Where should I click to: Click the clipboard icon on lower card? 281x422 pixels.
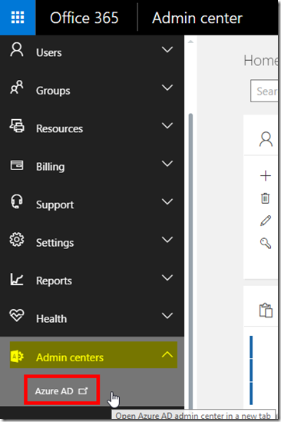point(266,310)
